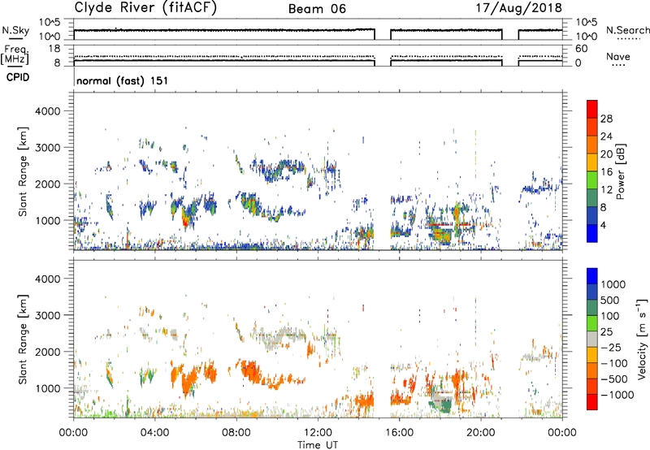The height and width of the screenshot is (450, 650).
Task: Click the '16:00' time tick label
Action: pos(399,433)
